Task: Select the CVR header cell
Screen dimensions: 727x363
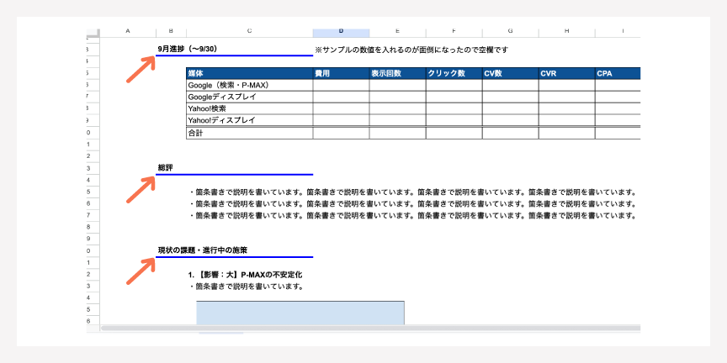Action: (566, 74)
